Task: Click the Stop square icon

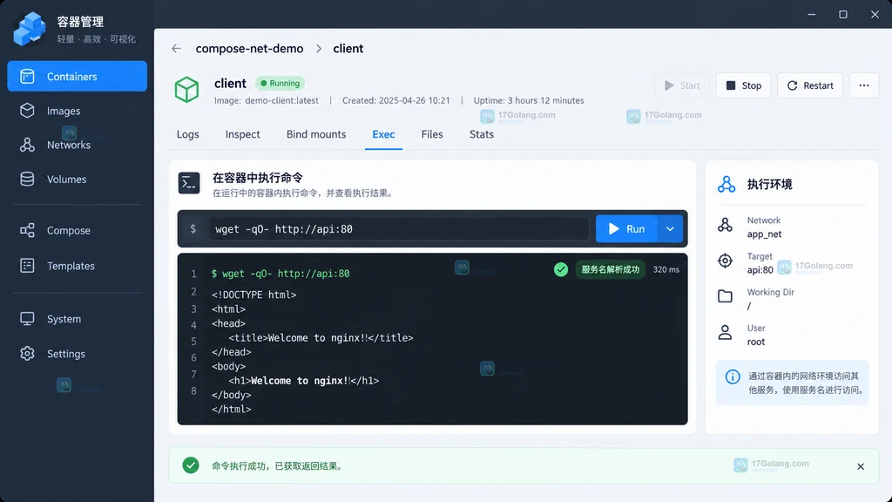Action: coord(731,85)
